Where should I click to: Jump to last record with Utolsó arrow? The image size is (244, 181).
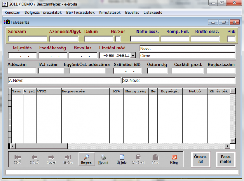pos(68,157)
